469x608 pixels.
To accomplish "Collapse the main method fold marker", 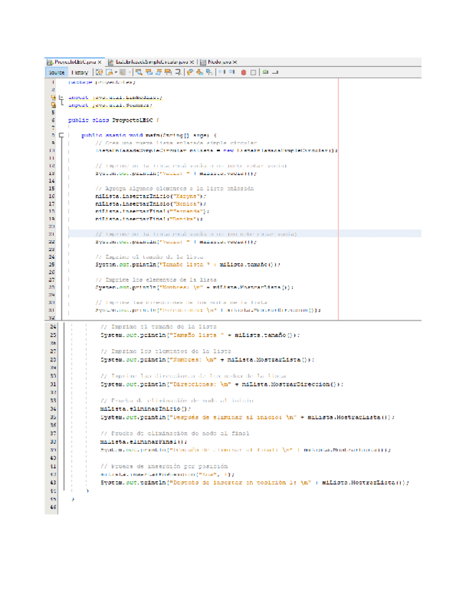I will click(62, 135).
